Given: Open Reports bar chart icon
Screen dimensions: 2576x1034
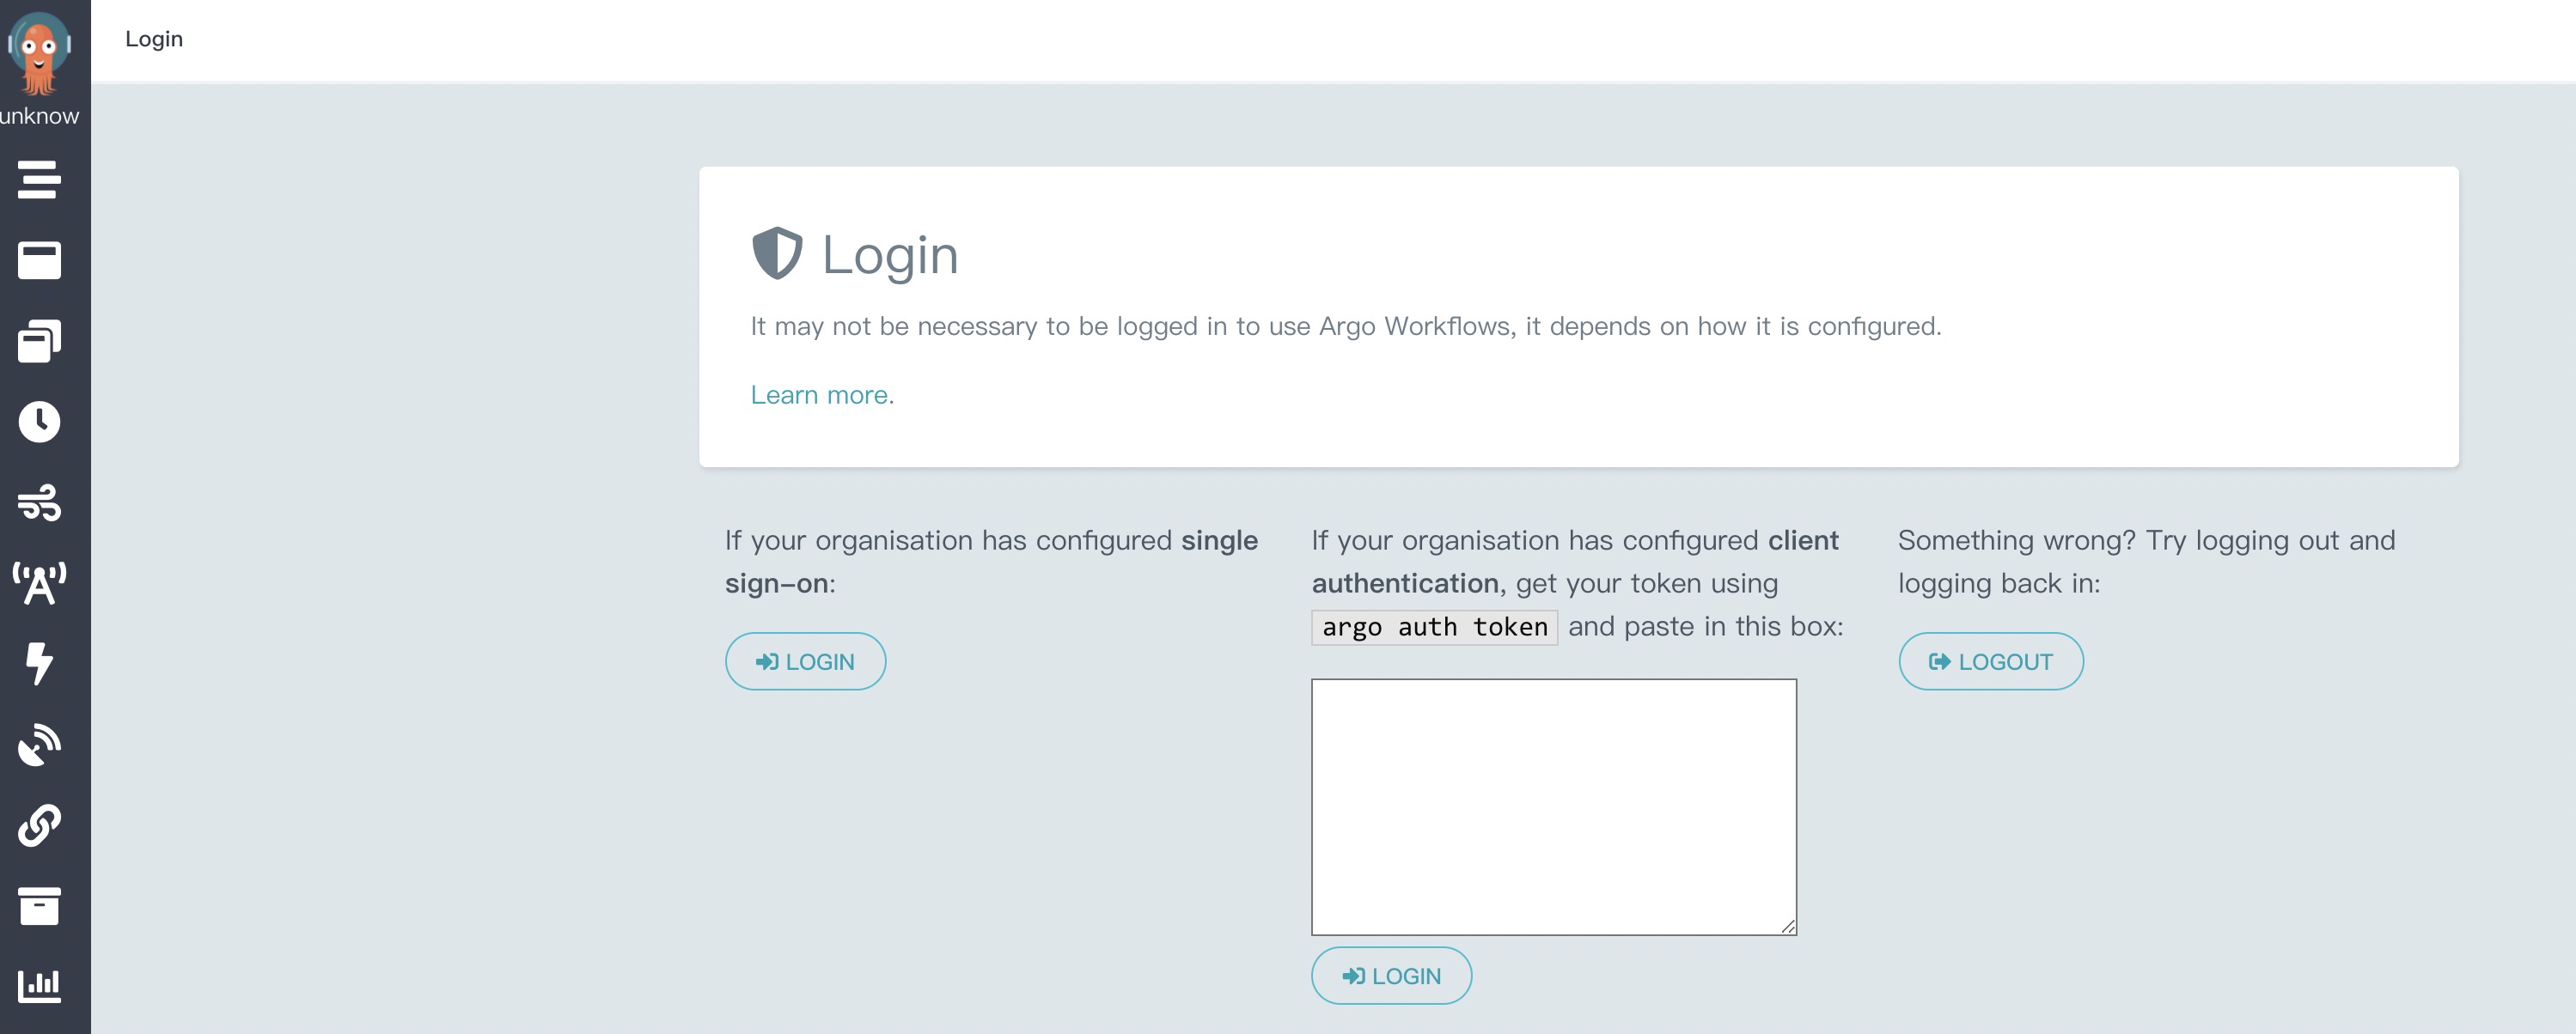Looking at the screenshot, I should (39, 985).
